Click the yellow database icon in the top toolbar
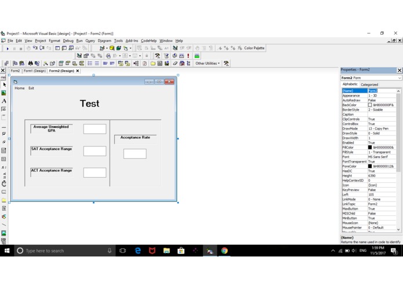Viewport: 403px width, 286px height. pos(112,48)
